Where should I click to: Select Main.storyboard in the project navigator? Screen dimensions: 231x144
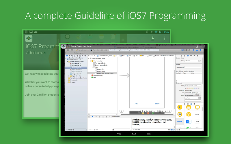[76, 68]
